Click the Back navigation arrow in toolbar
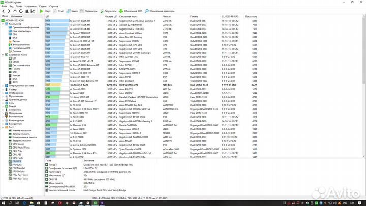Image resolution: width=366 pixels, height=206 pixels. pos(3,11)
